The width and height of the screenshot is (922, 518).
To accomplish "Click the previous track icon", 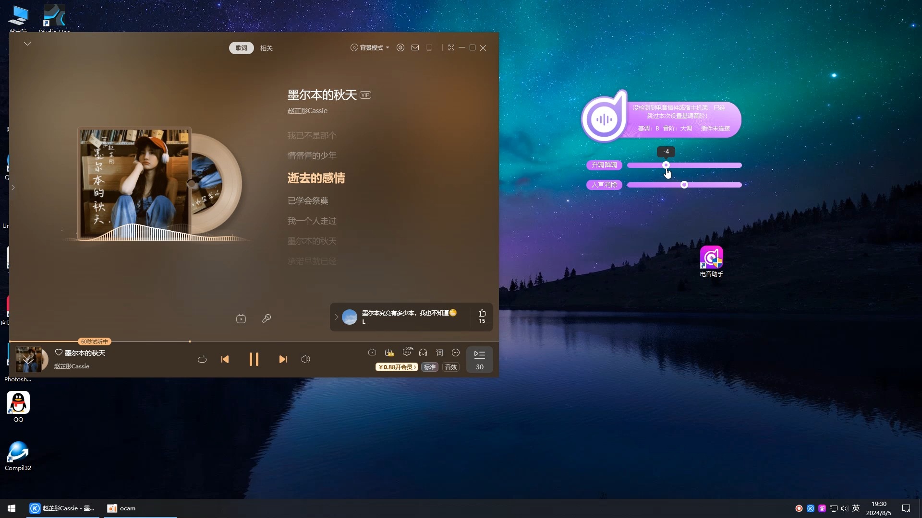I will (x=225, y=359).
